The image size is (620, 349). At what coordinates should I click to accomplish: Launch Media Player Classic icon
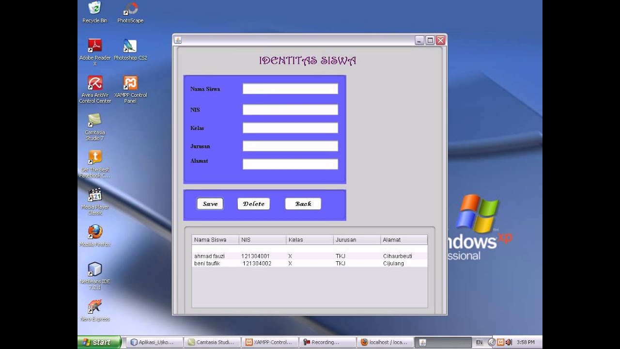tap(95, 201)
